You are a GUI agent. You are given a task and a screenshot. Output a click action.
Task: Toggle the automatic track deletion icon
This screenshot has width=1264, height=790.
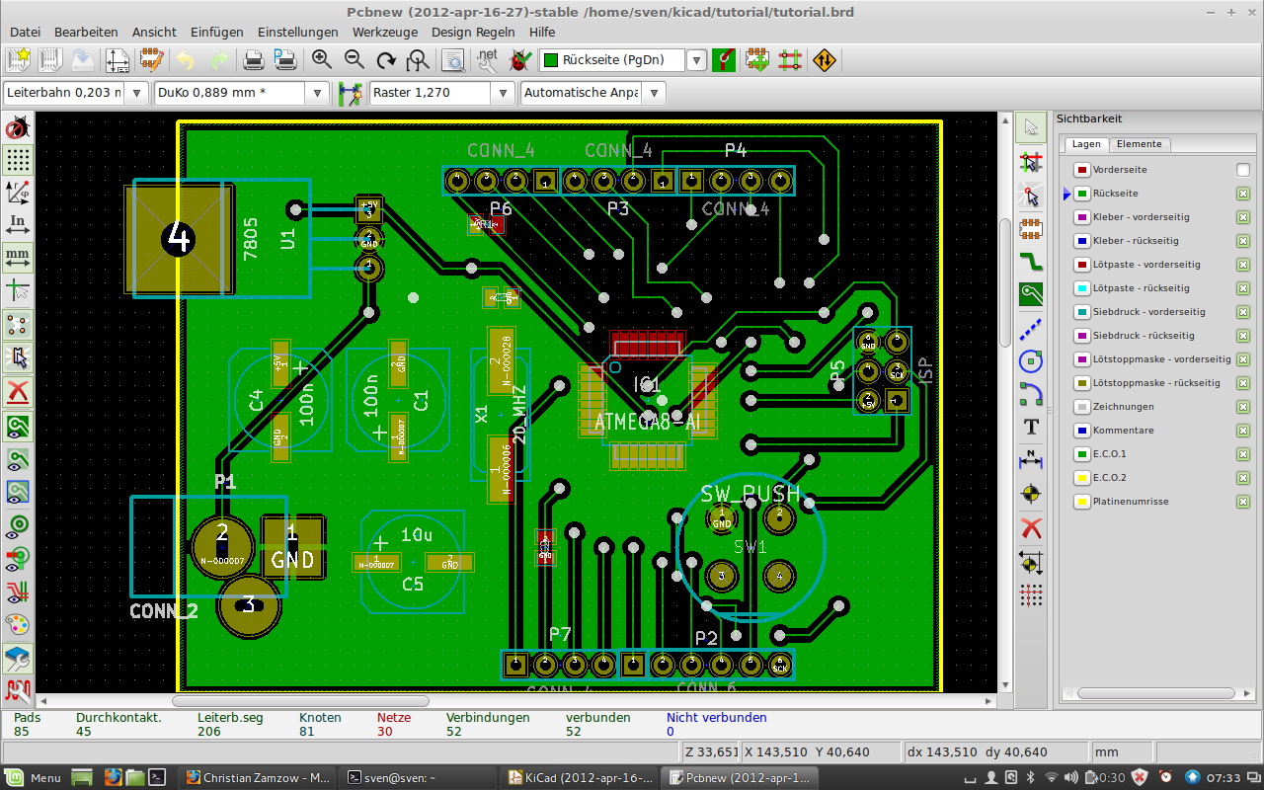18,392
